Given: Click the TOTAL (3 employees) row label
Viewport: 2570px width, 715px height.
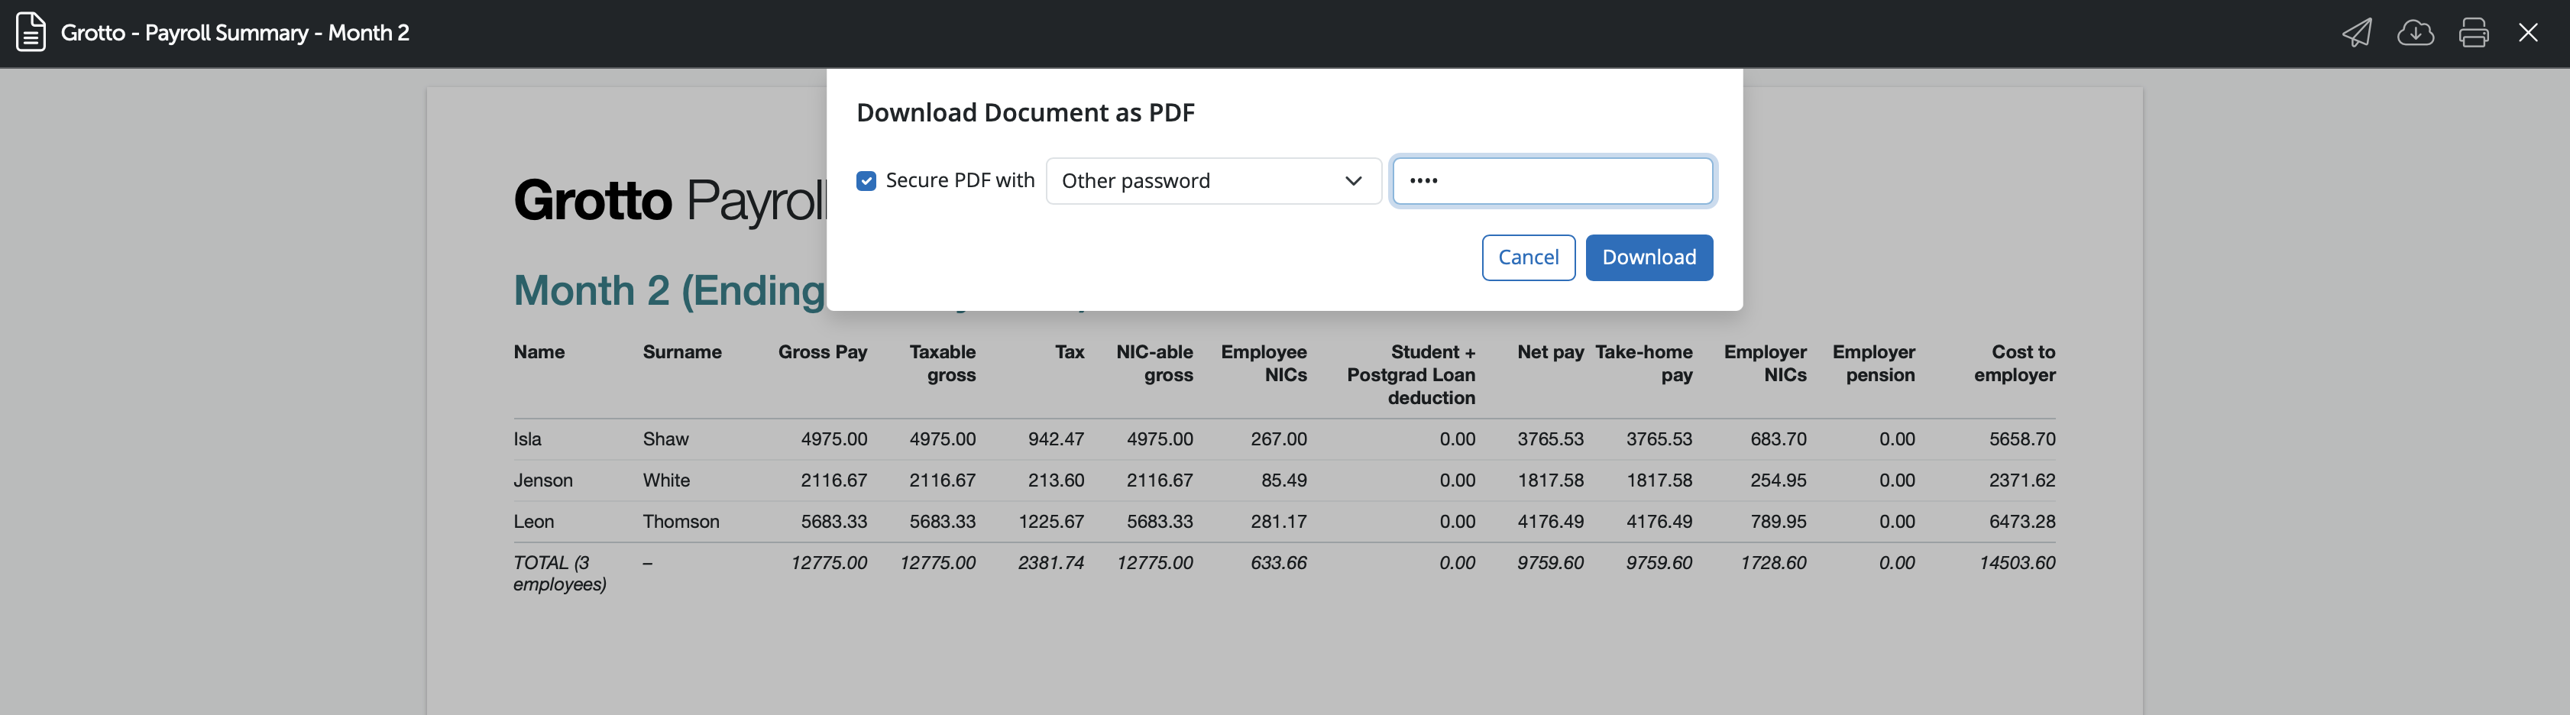Looking at the screenshot, I should point(560,574).
